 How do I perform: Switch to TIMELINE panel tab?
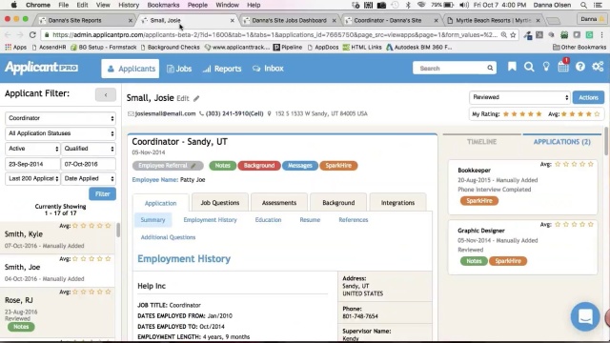481,142
